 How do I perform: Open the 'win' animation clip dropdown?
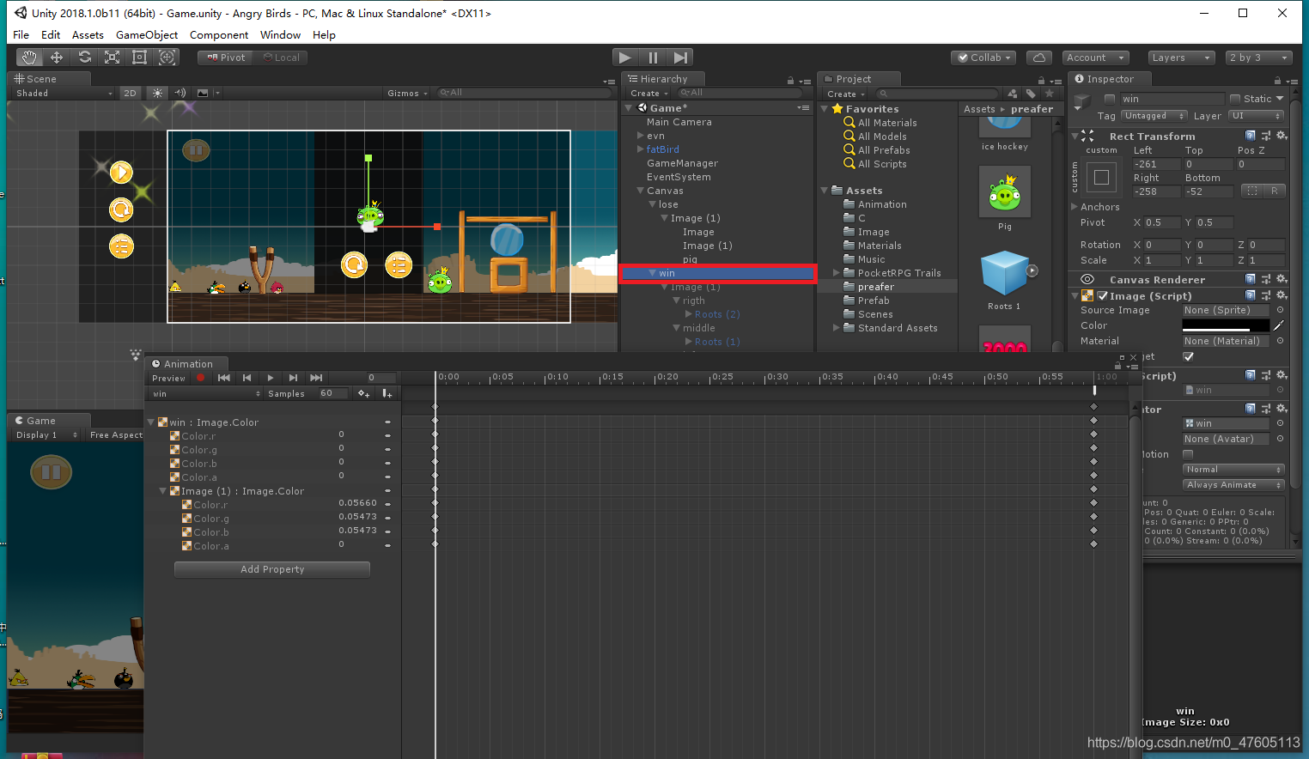pos(206,393)
